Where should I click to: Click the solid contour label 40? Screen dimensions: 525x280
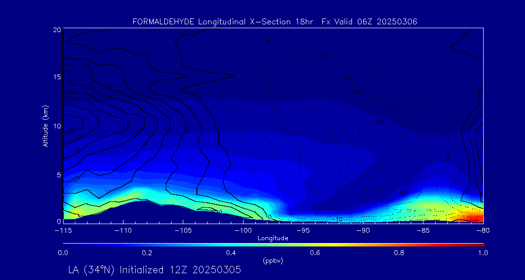71,131
